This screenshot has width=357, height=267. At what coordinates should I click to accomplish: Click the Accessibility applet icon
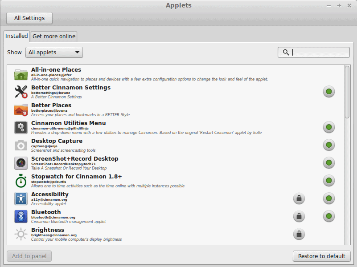tap(21, 198)
